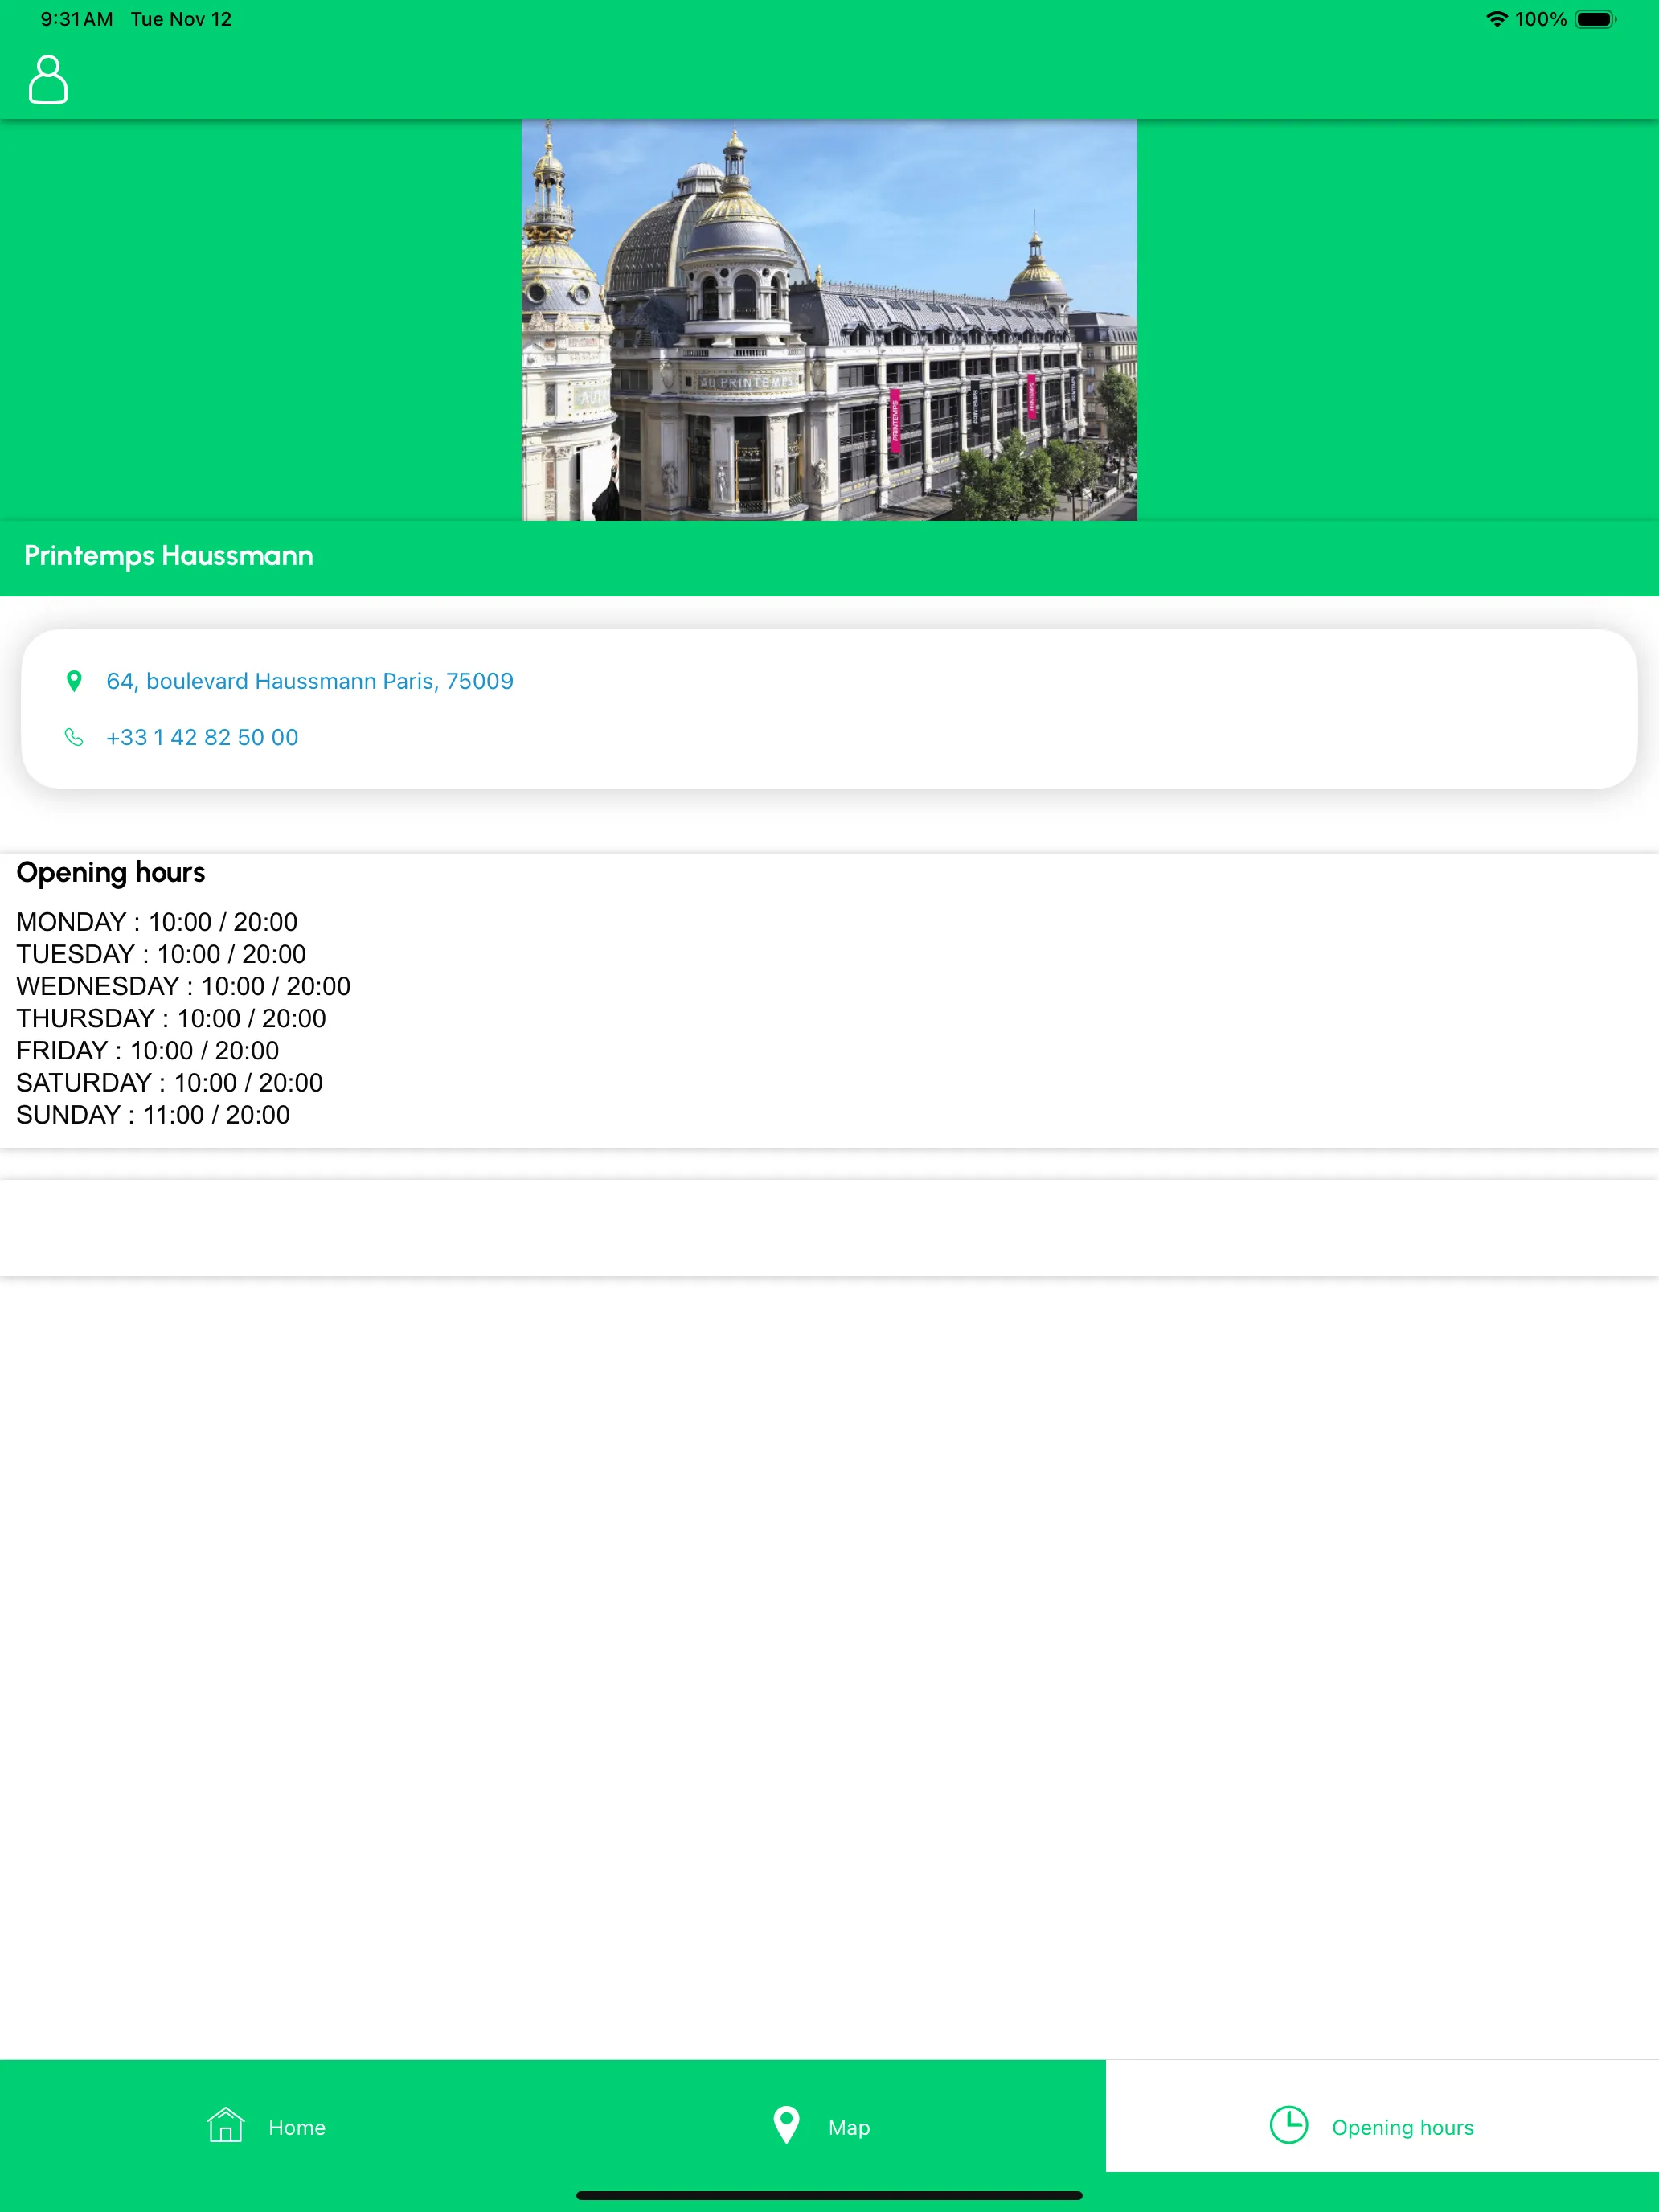This screenshot has width=1659, height=2212.
Task: View the Printemps Haussmann building photo
Action: click(829, 320)
